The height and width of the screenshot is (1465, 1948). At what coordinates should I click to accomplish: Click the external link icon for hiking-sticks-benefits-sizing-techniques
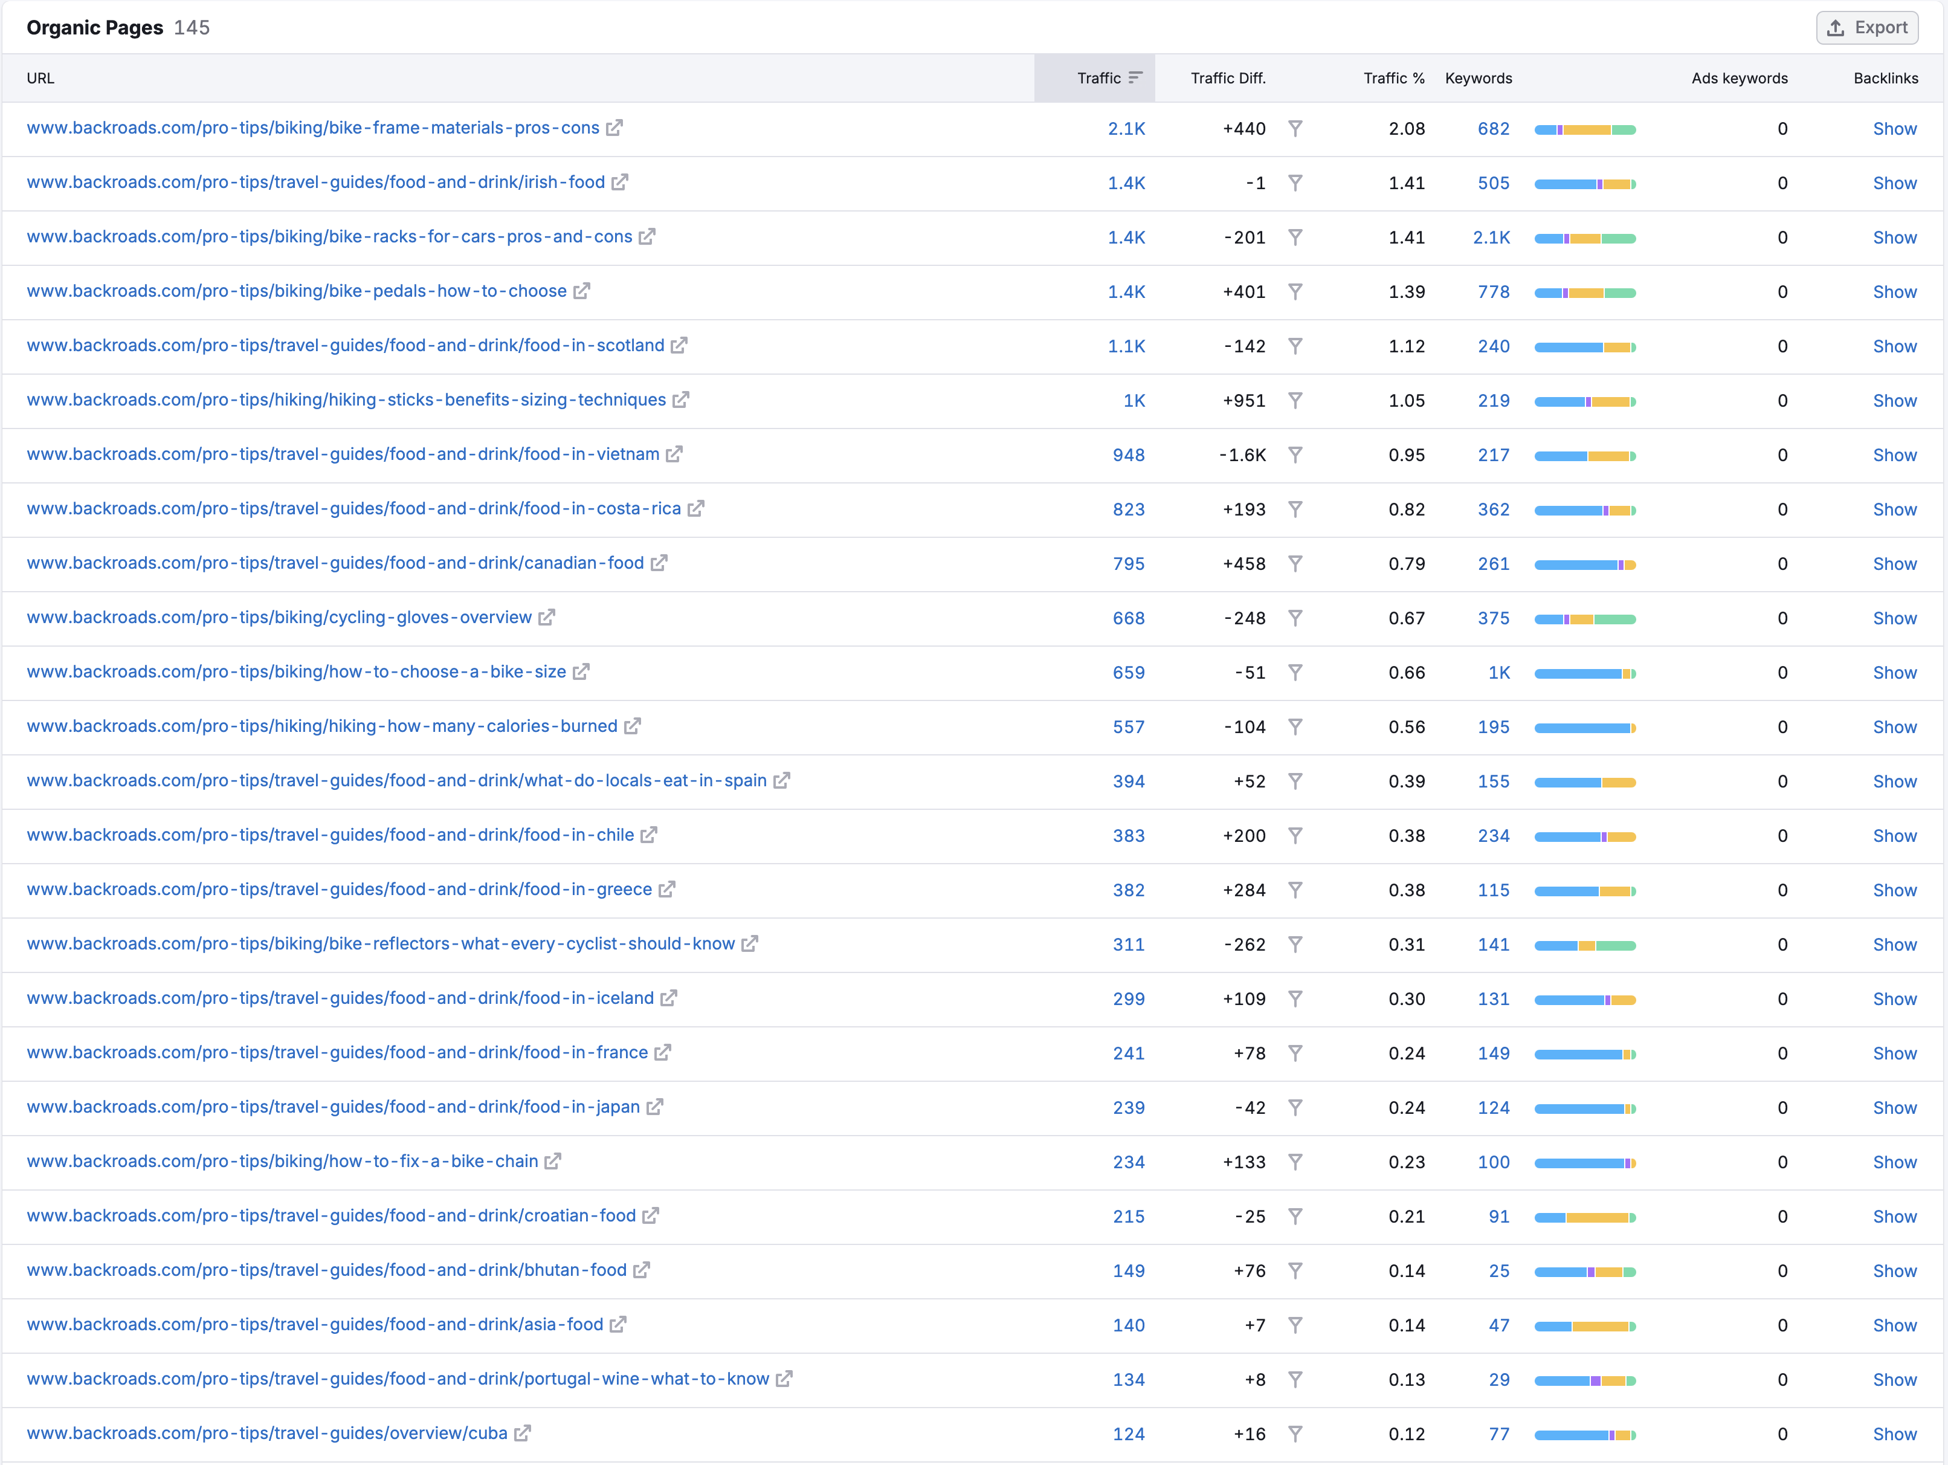pos(680,400)
